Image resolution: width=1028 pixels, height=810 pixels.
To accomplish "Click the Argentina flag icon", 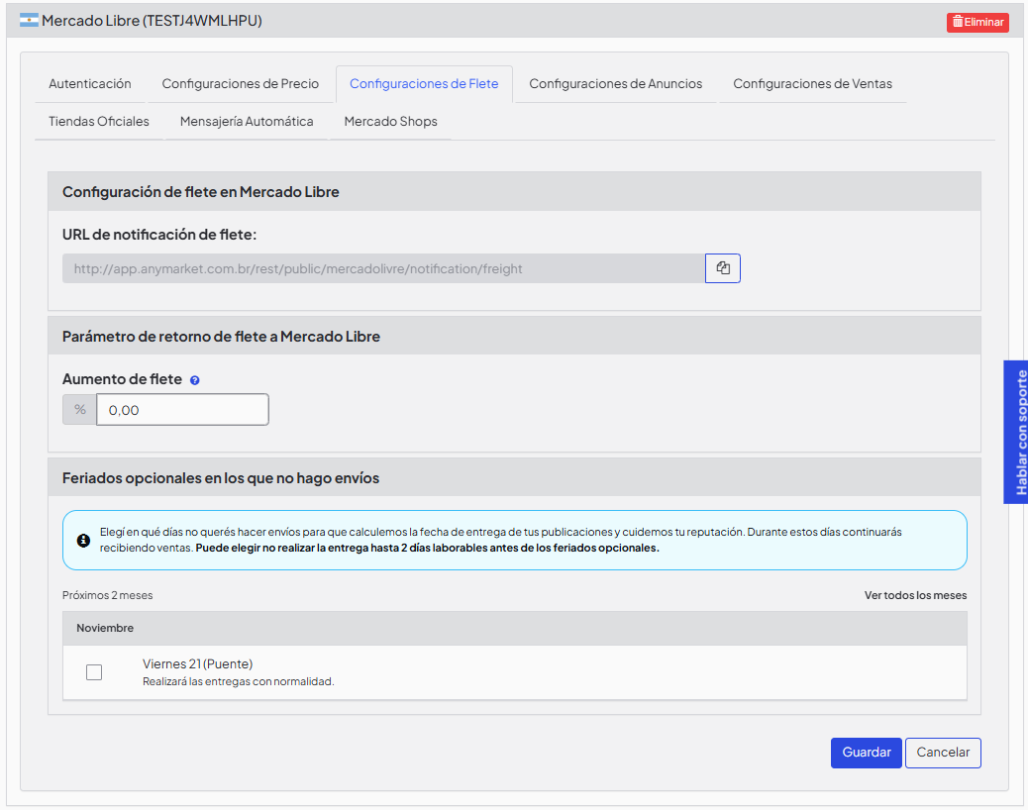I will (x=29, y=21).
